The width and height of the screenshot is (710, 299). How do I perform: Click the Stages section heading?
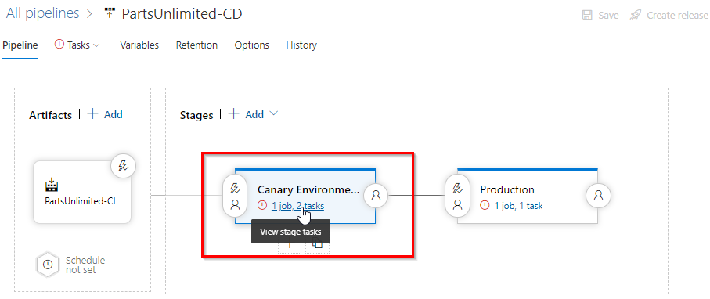coord(196,115)
